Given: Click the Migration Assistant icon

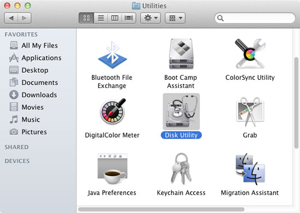Looking at the screenshot, I should point(250,169).
